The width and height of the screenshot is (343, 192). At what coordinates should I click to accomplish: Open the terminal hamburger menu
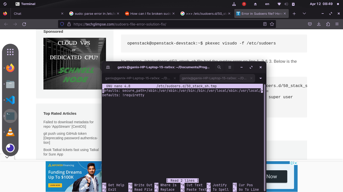(230, 67)
